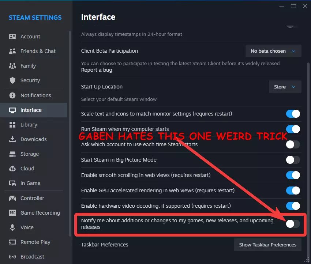
Task: Click the Voice microphone icon
Action: pos(12,227)
